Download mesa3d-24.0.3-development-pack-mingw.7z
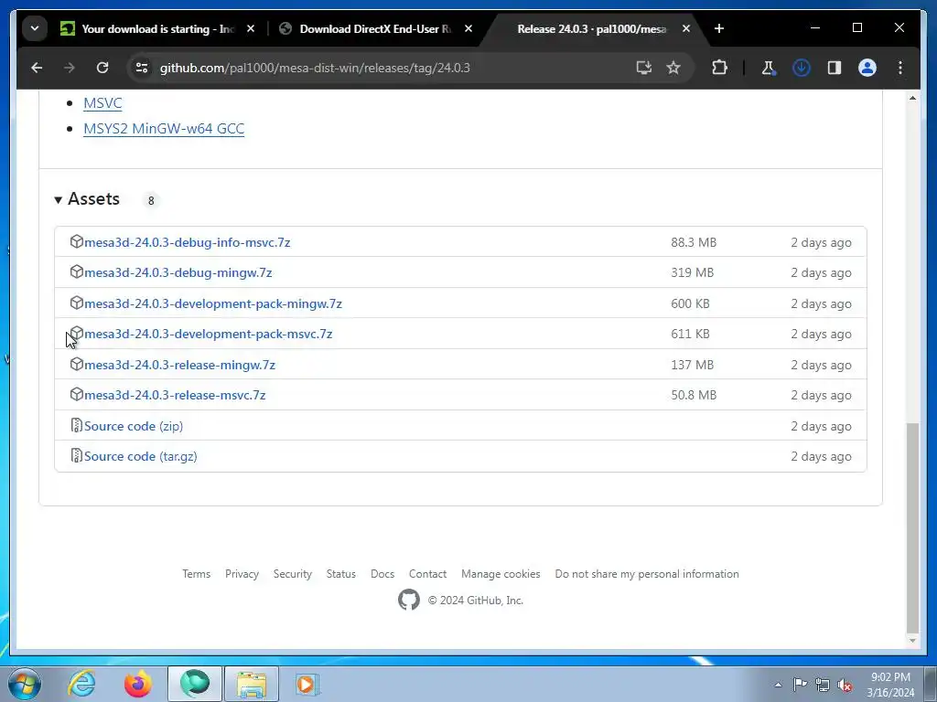 tap(213, 303)
